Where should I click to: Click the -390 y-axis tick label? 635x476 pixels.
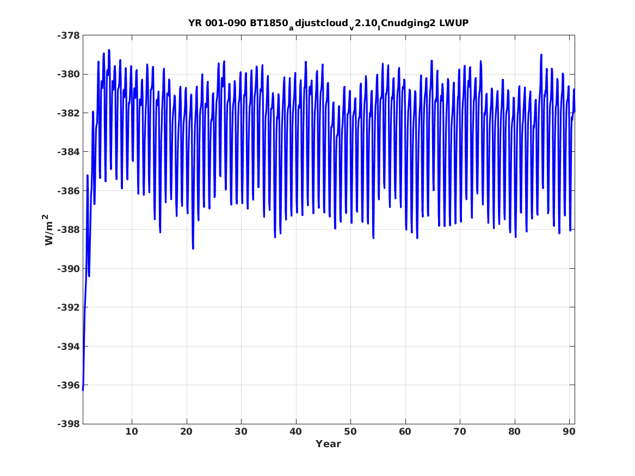tap(69, 269)
